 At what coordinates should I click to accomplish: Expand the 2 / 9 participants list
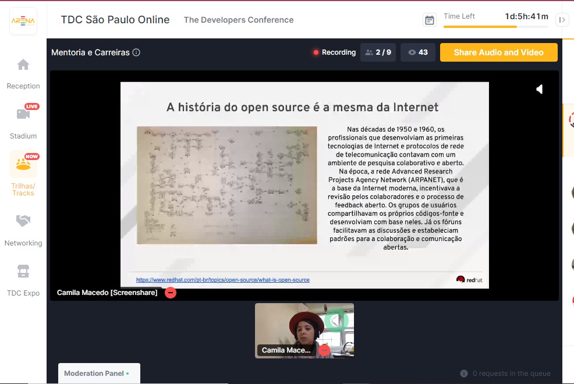(x=378, y=52)
